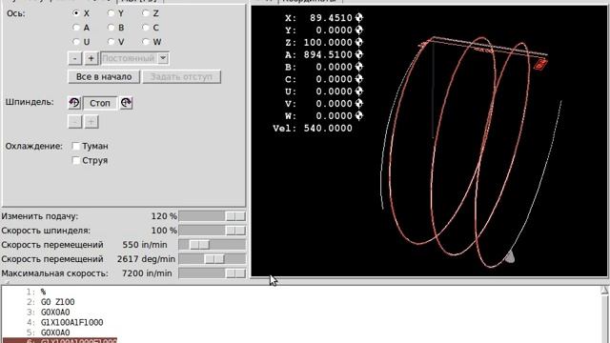610x343 pixels.
Task: Click the gray tool cone in preview
Action: coord(509,257)
